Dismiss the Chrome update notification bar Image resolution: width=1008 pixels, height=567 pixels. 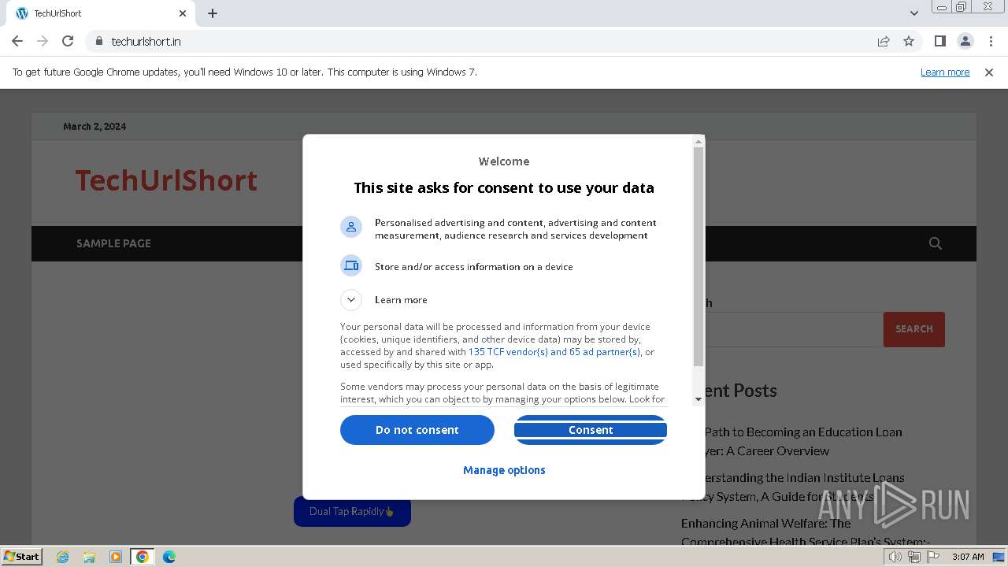[989, 72]
